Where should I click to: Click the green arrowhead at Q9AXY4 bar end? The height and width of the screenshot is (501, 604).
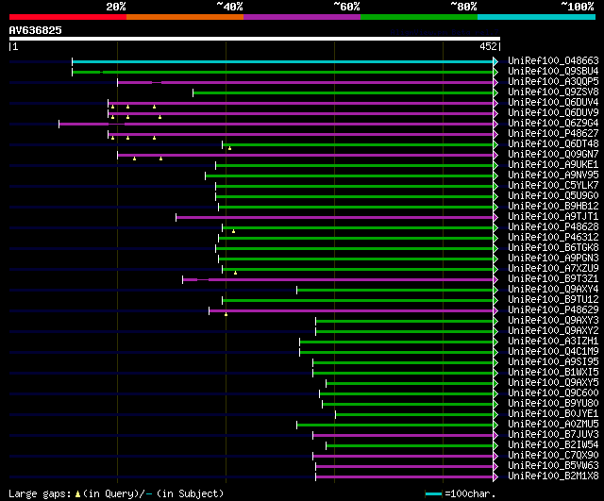(x=495, y=291)
